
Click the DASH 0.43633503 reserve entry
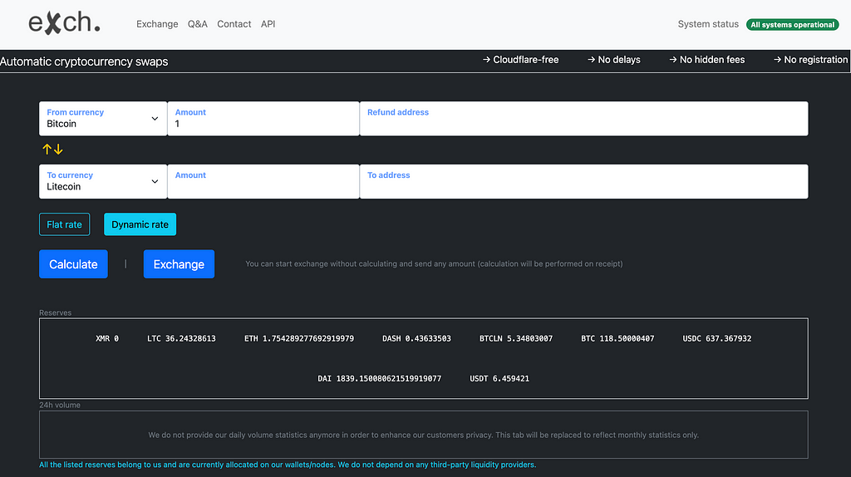click(x=416, y=338)
